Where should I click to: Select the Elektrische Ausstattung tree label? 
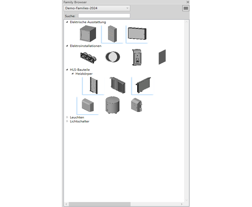88,22
